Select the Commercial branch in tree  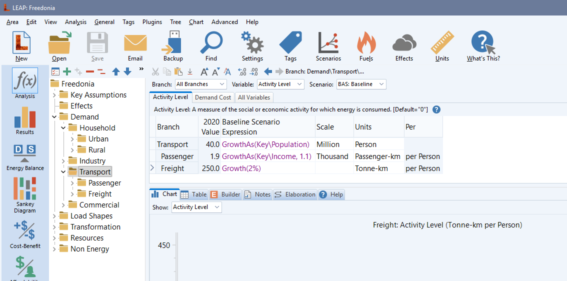(99, 205)
